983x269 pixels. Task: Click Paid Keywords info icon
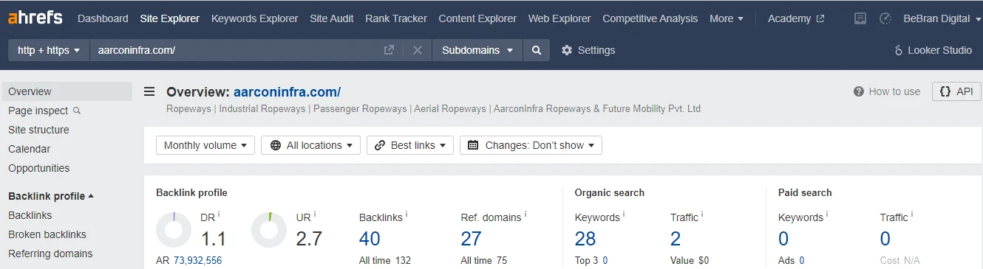point(827,214)
